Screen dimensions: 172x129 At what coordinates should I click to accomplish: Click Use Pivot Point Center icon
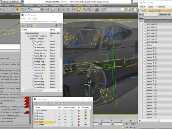(x=43, y=10)
